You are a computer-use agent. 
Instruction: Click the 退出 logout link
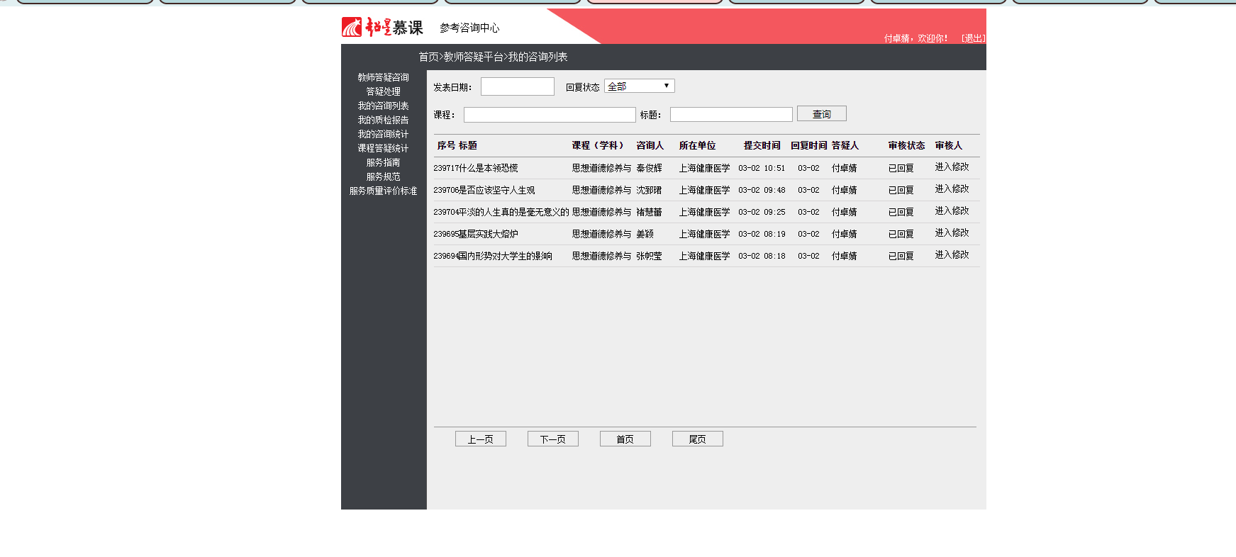tap(973, 38)
